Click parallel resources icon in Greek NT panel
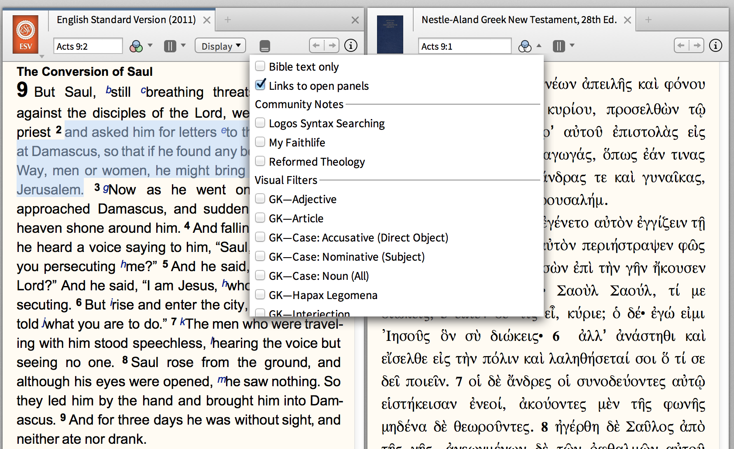734x449 pixels. click(559, 46)
